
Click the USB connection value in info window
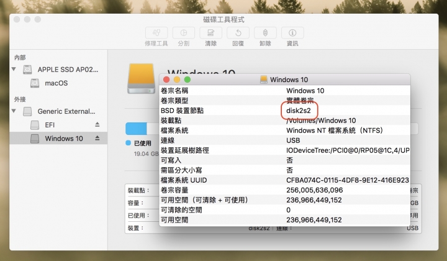tap(293, 140)
